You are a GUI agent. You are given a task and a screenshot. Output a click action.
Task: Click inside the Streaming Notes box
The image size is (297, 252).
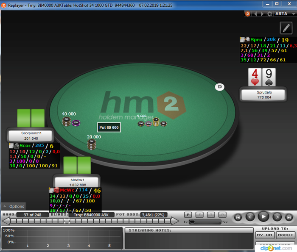point(189,241)
